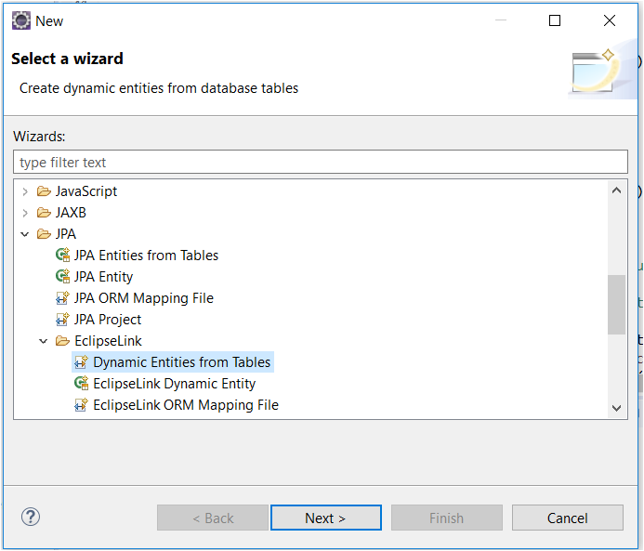Click the wizard list scrollbar thumb
This screenshot has width=644, height=551.
click(x=616, y=304)
